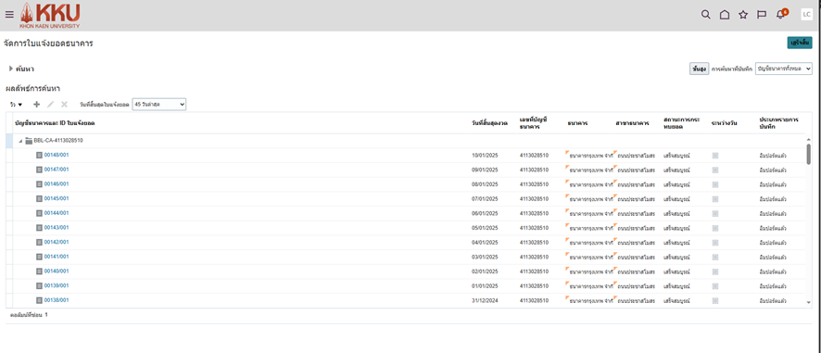Click the table scrollbar down arrow
The width and height of the screenshot is (821, 353).
(x=809, y=302)
